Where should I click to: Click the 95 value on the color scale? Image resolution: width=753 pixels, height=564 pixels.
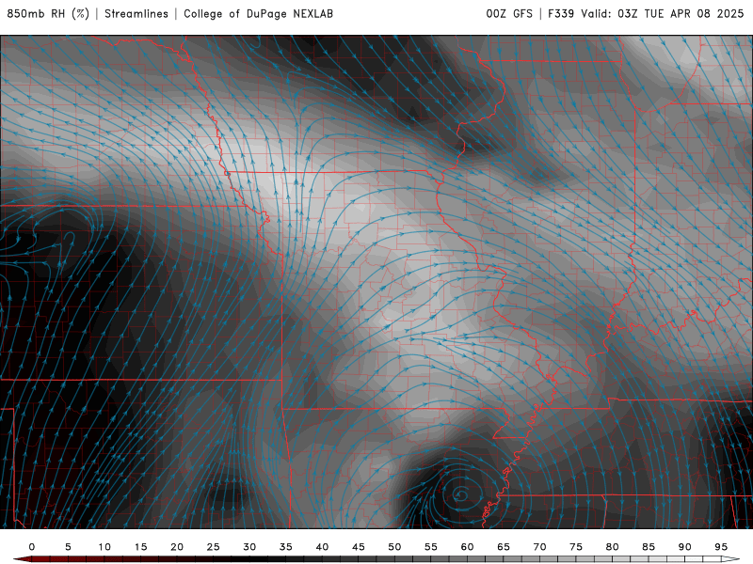[721, 547]
